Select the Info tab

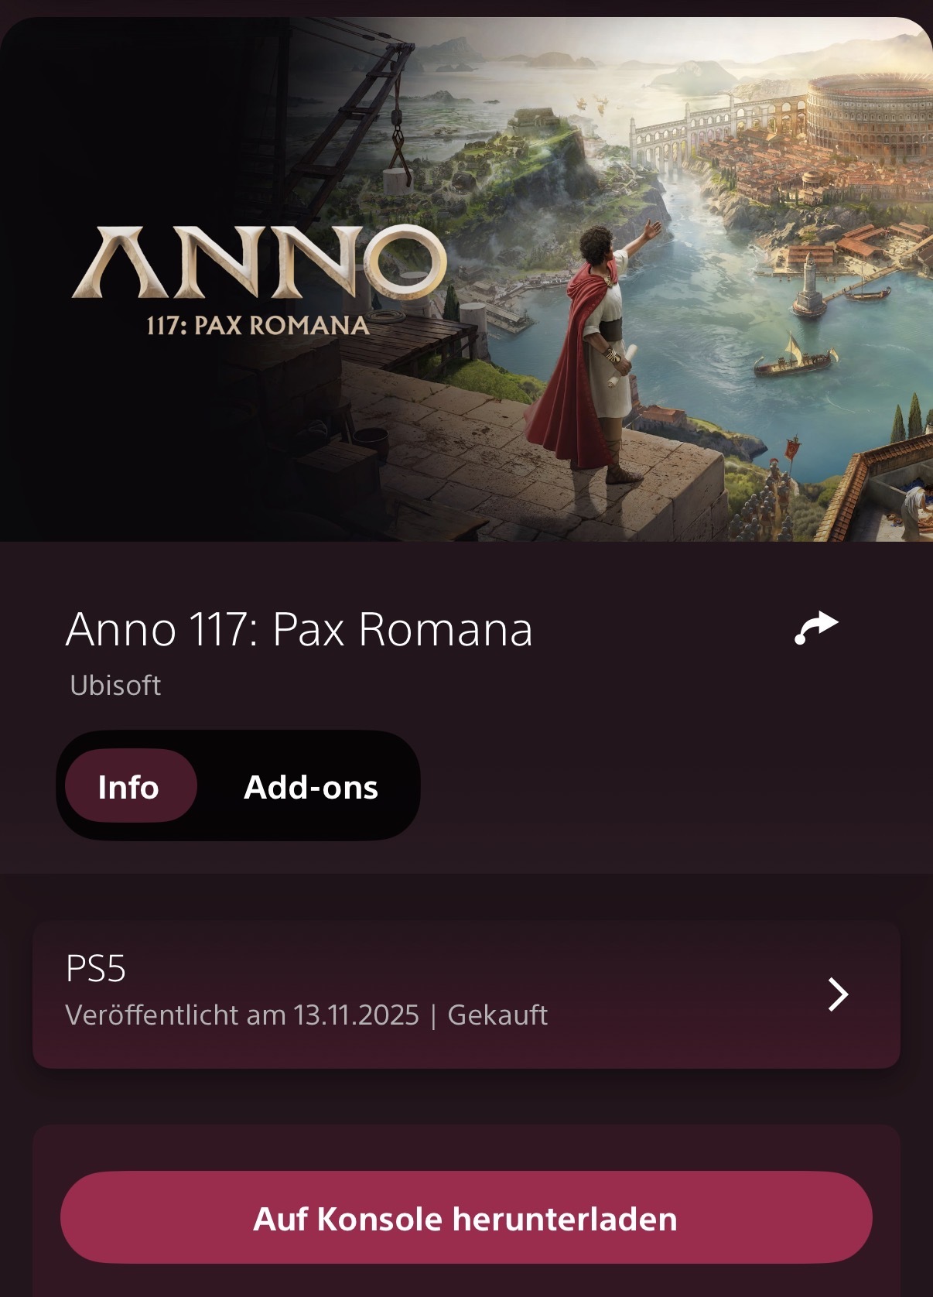coord(129,786)
